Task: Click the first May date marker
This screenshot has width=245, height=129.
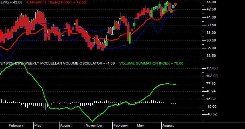Action: click(38, 126)
